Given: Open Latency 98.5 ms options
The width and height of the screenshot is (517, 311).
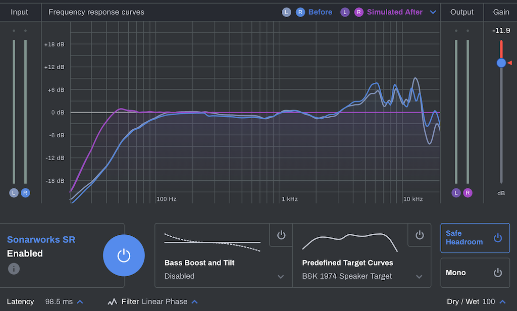Looking at the screenshot, I should pos(80,302).
